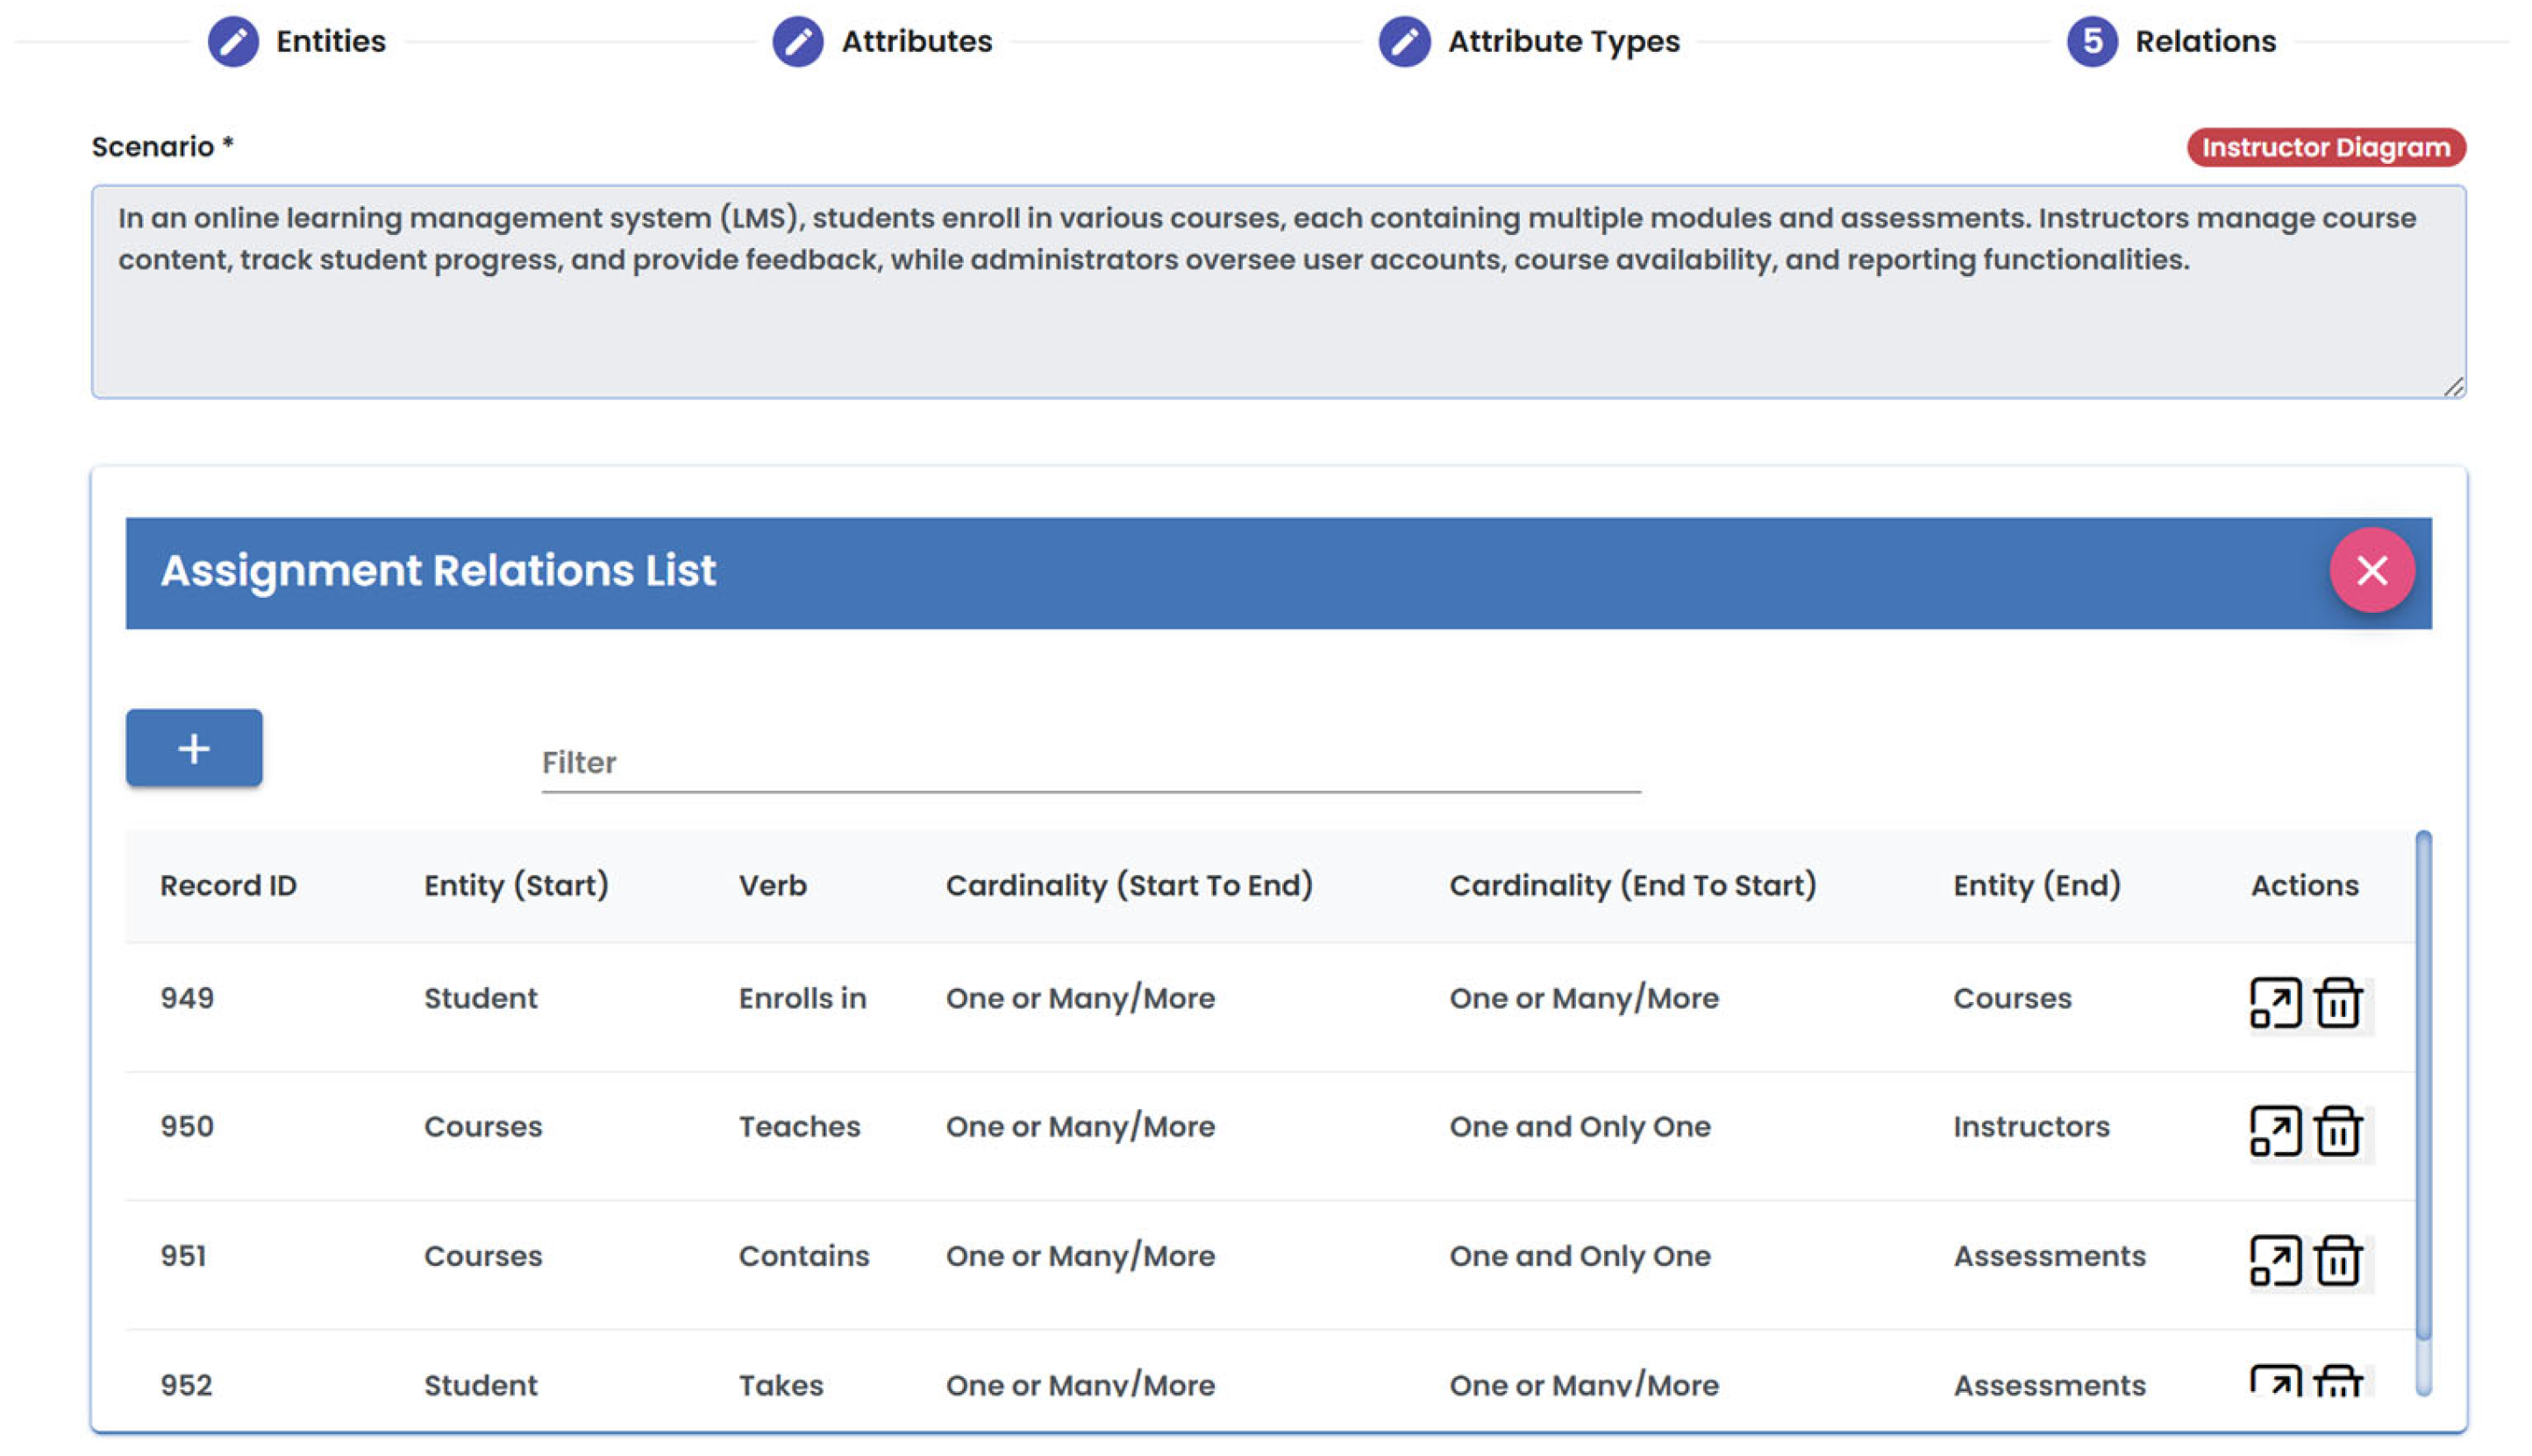Viewport: 2532px width, 1456px height.
Task: Delete record 950 Teaches relation
Action: 2337,1131
